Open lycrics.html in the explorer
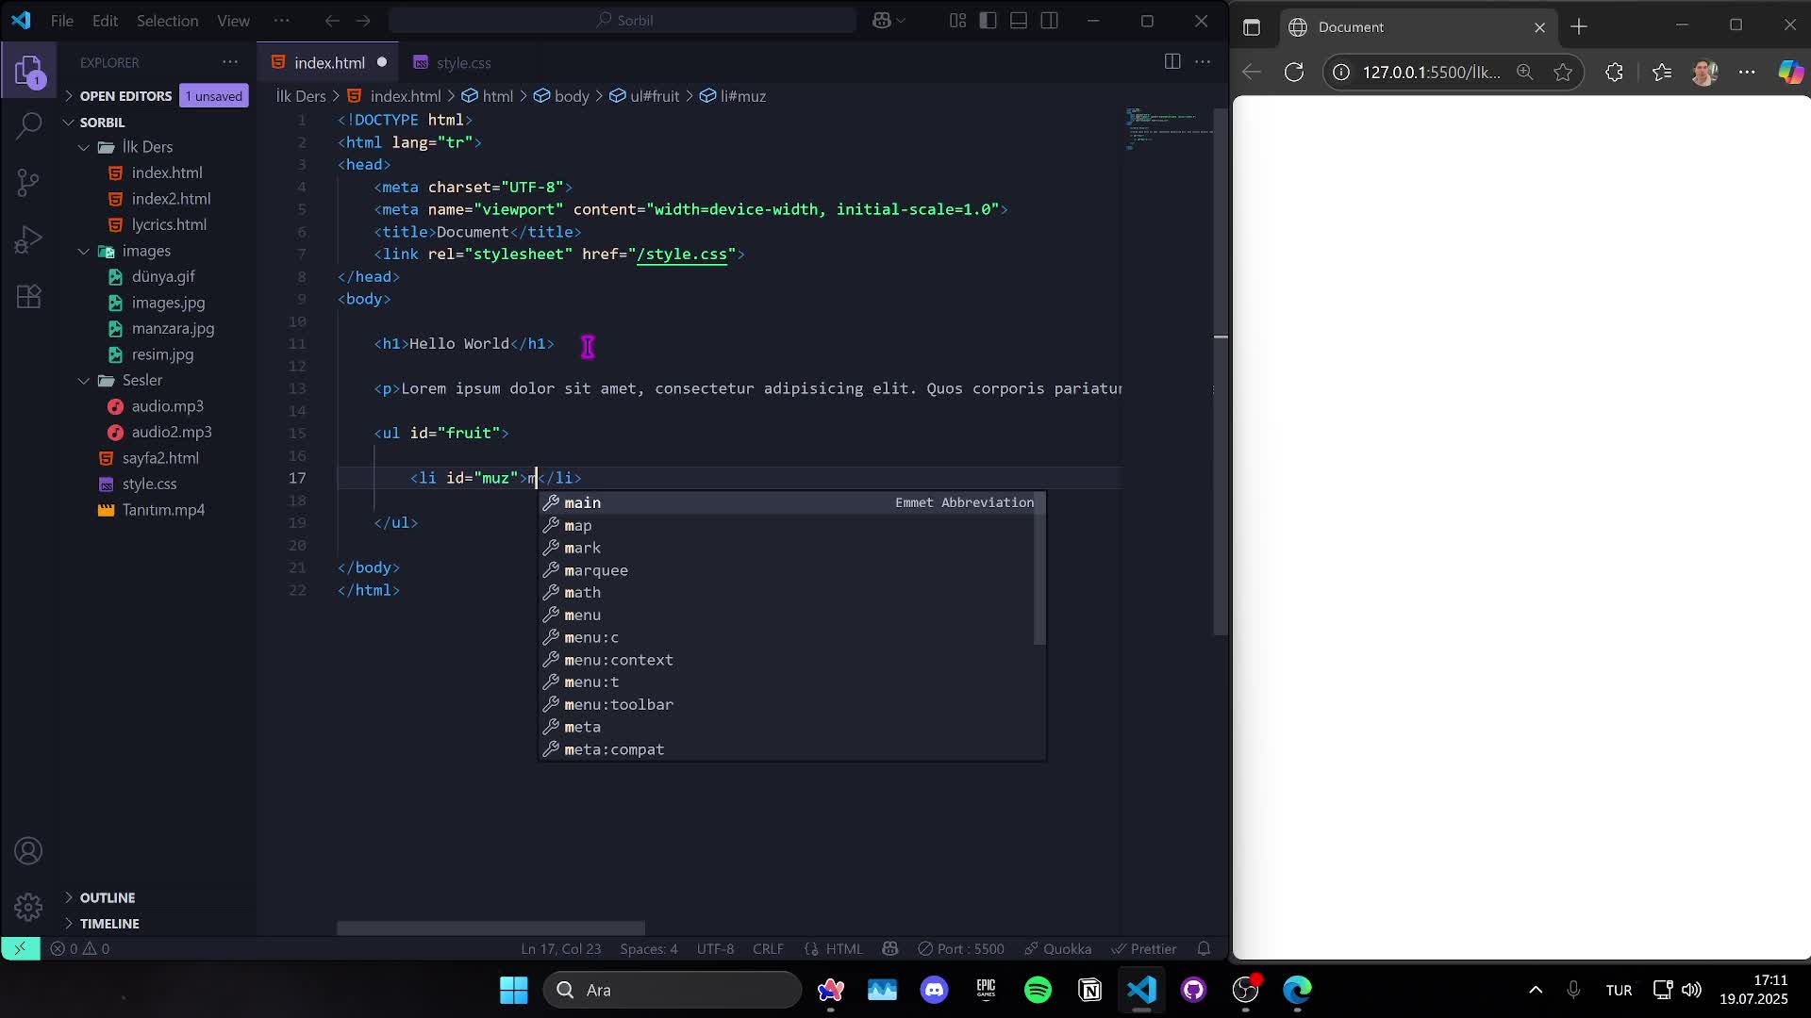1811x1018 pixels. click(169, 225)
